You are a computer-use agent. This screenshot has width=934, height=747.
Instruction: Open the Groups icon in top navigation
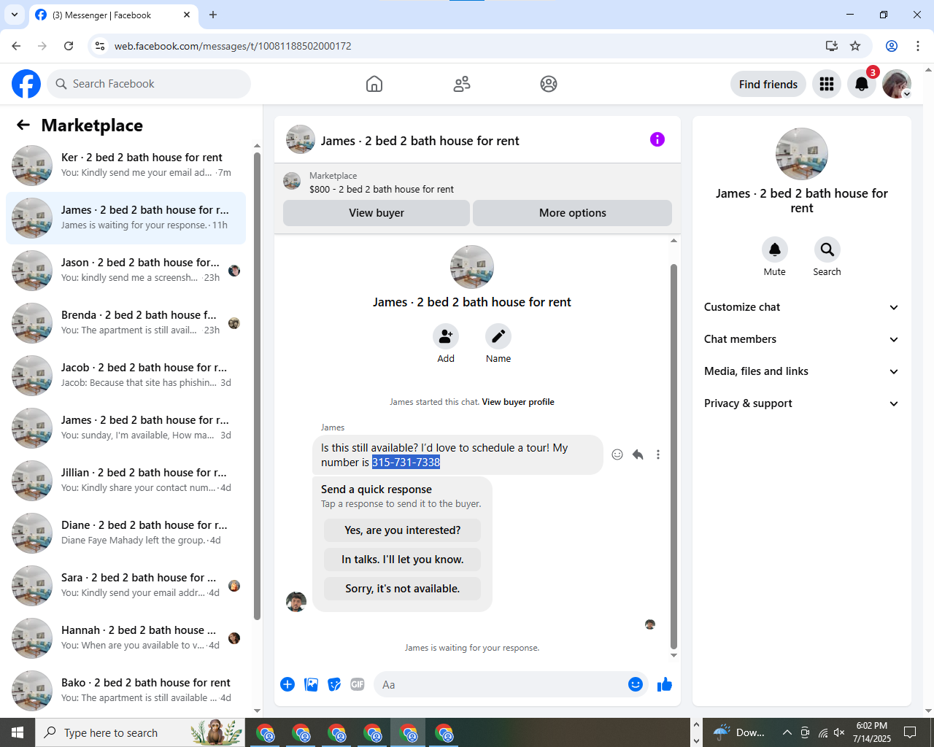pyautogui.click(x=549, y=84)
